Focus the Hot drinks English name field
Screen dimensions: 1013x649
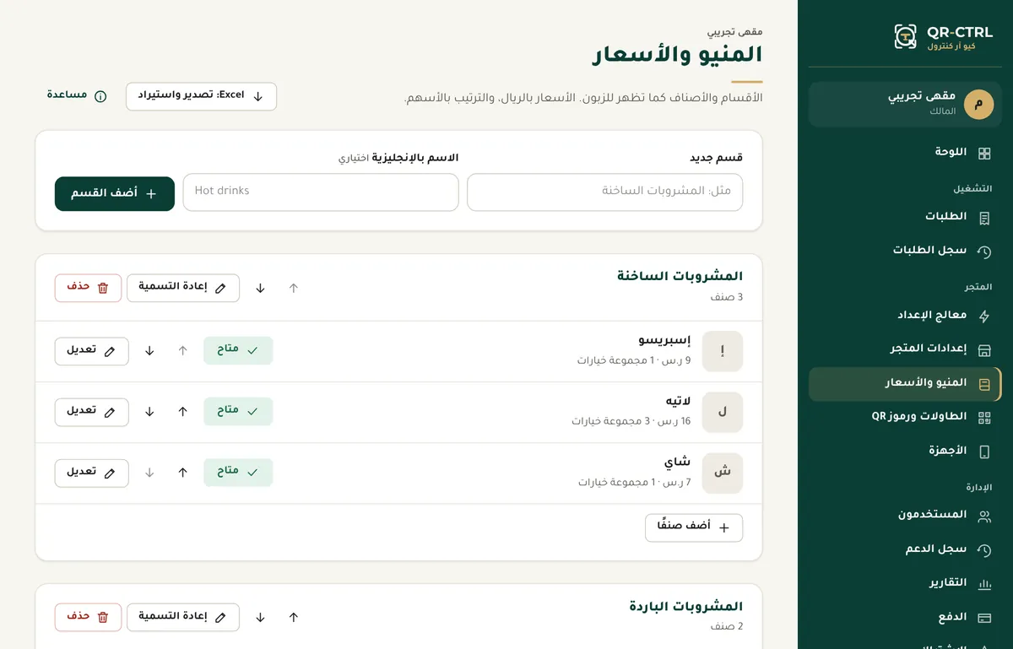pos(321,192)
